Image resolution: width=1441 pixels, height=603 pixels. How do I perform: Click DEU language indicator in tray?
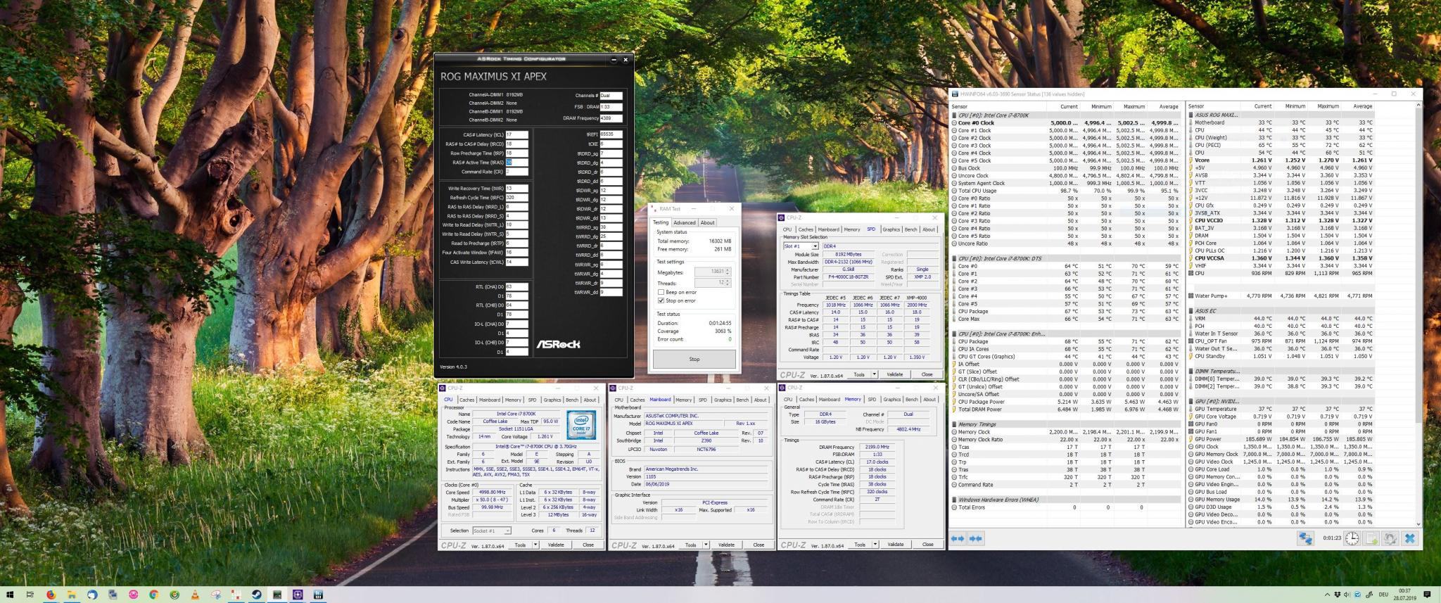1383,595
